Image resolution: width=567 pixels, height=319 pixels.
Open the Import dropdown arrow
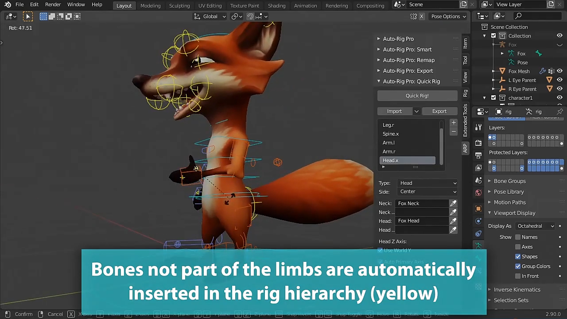416,111
